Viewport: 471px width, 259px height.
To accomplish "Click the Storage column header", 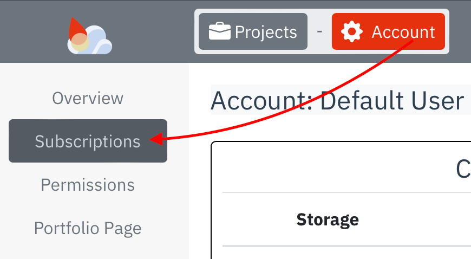I will click(328, 219).
